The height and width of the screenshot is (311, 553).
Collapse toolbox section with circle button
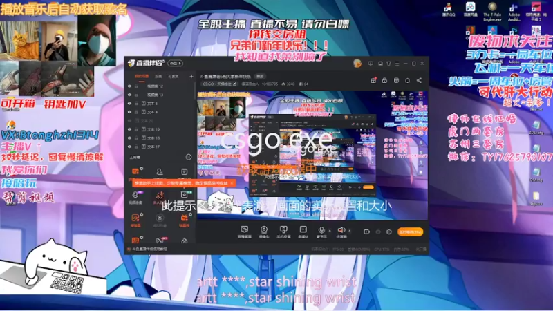pyautogui.click(x=189, y=157)
